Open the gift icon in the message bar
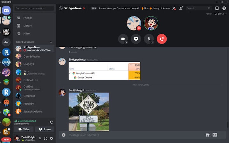229x143 pixels. tap(207, 135)
